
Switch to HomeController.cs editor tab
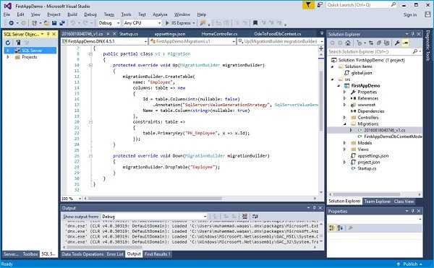click(219, 34)
